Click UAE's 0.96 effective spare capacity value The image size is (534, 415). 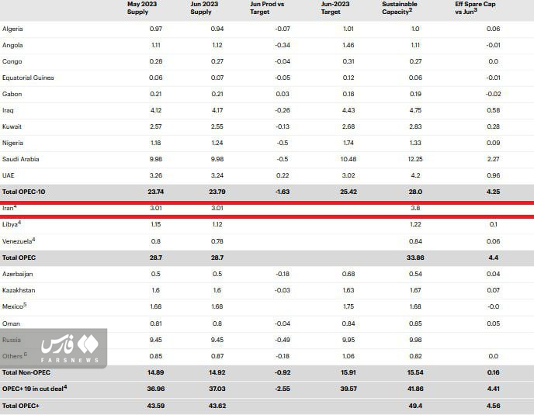(493, 175)
